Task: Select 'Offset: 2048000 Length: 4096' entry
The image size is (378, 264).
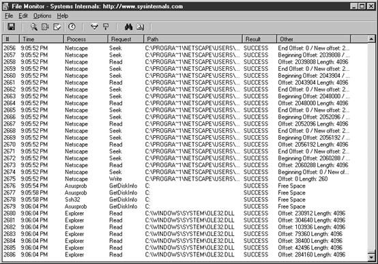Action: tap(313, 103)
